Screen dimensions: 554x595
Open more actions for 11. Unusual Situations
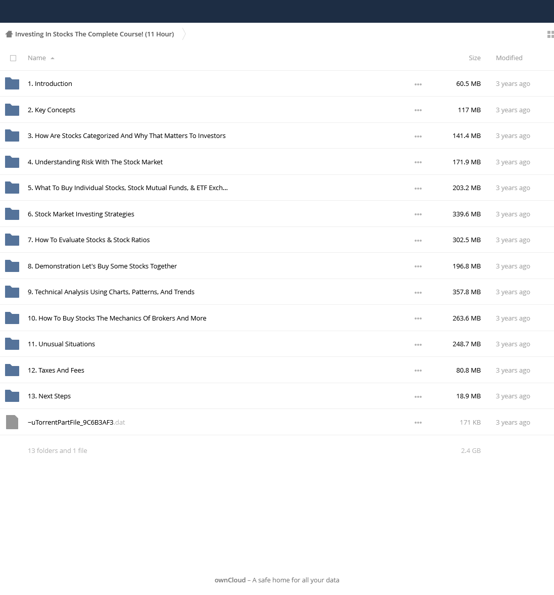pos(418,344)
